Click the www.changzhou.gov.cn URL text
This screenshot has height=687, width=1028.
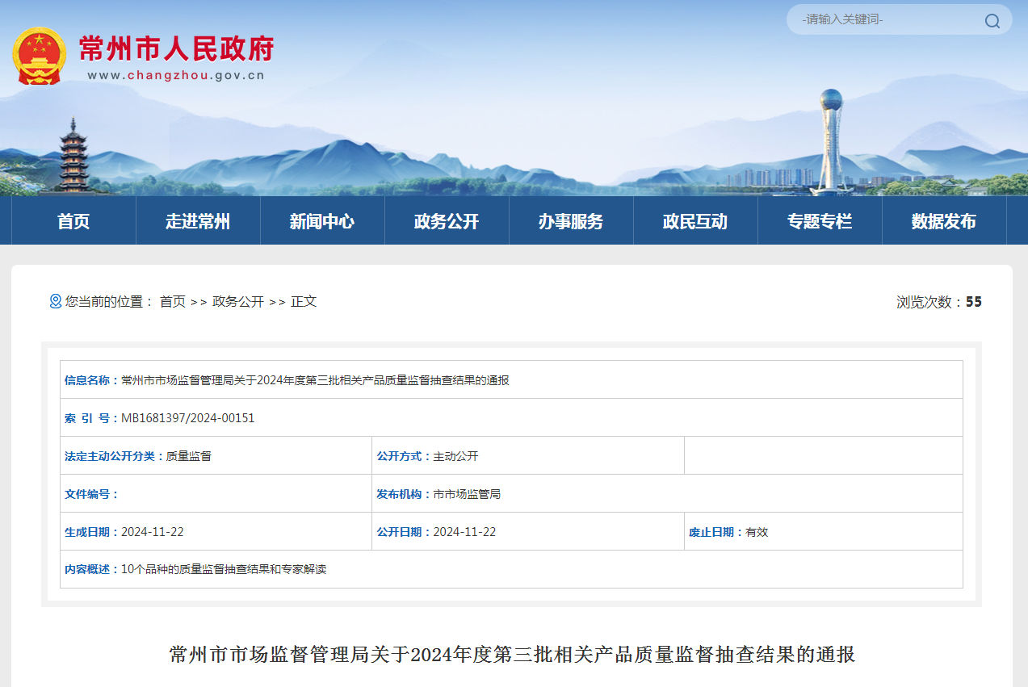[176, 76]
